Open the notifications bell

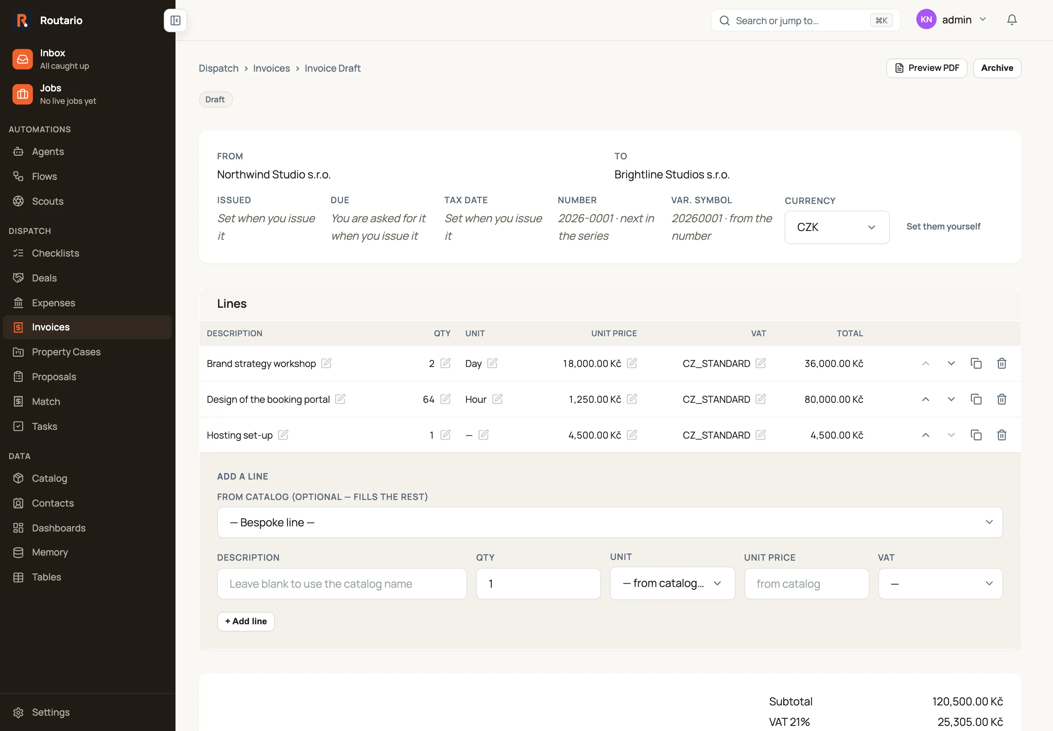click(1012, 20)
